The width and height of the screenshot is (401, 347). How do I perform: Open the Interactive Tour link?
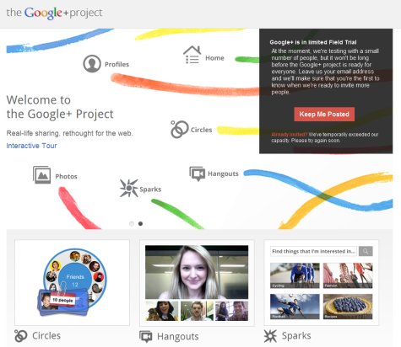pyautogui.click(x=31, y=146)
